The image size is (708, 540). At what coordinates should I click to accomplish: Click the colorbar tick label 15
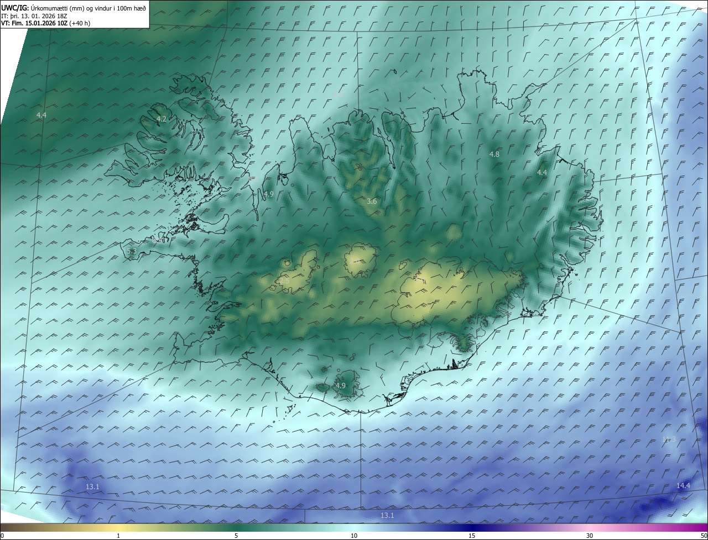[x=472, y=536]
